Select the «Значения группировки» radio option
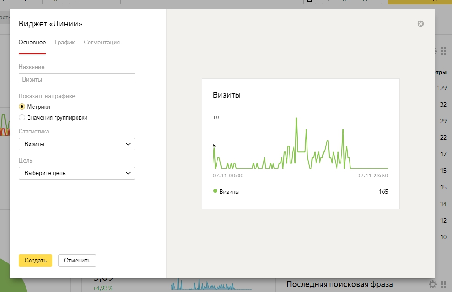Screen dimensions: 452x292 22,118
